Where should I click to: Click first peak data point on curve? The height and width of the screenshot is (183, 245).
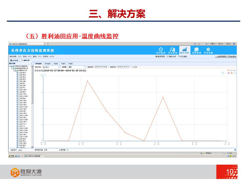(x=87, y=81)
